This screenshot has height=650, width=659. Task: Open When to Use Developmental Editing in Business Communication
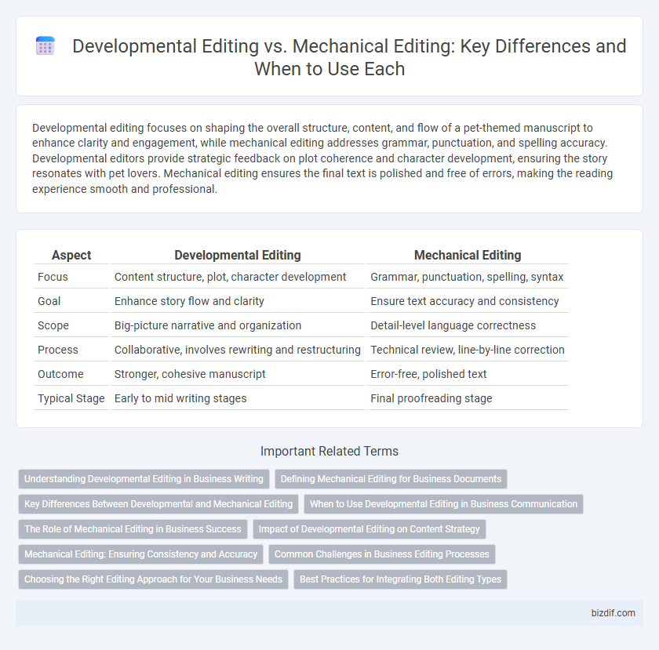pyautogui.click(x=443, y=504)
